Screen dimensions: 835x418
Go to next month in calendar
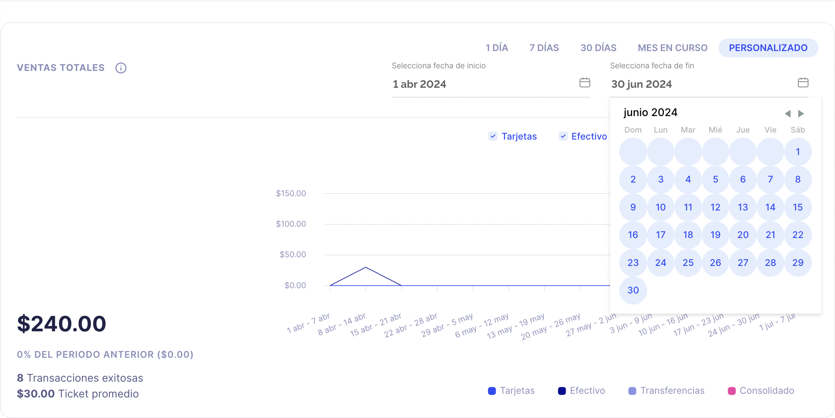pos(801,114)
